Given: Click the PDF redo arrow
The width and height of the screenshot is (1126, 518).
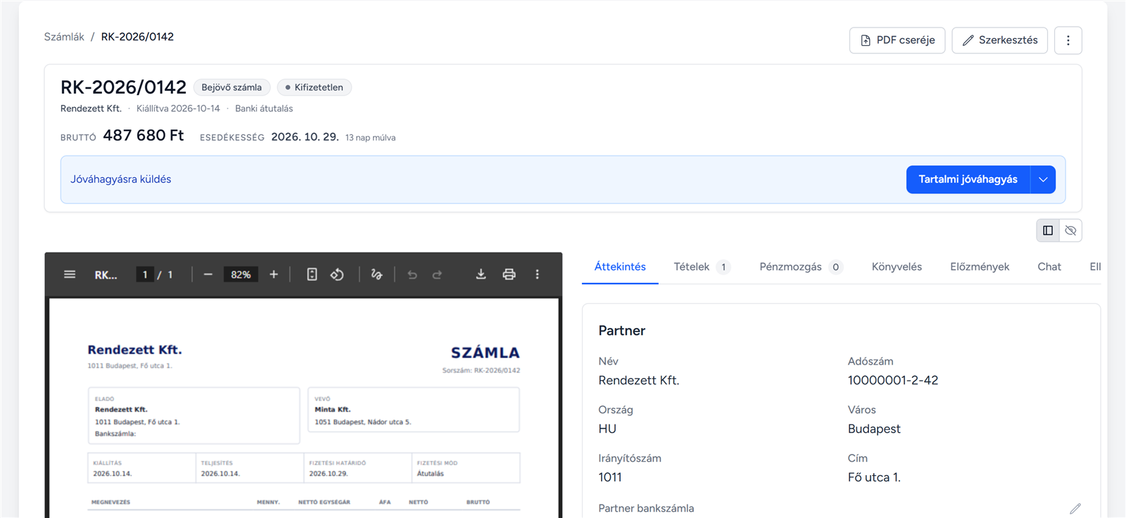Looking at the screenshot, I should pyautogui.click(x=437, y=274).
